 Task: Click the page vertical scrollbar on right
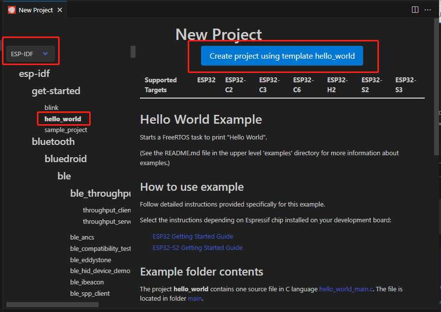pyautogui.click(x=436, y=87)
